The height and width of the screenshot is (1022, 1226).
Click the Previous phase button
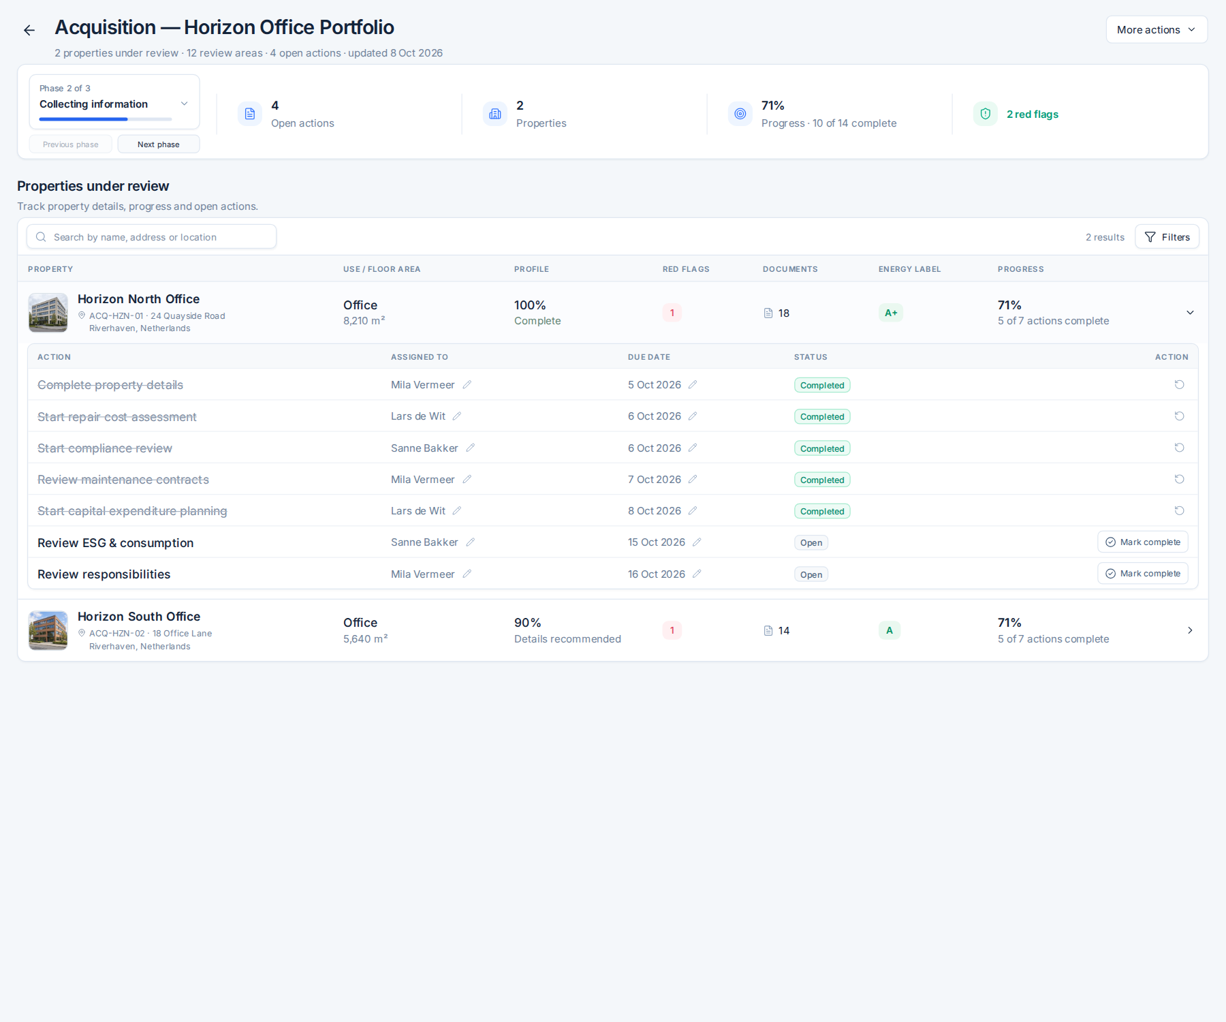tap(71, 144)
